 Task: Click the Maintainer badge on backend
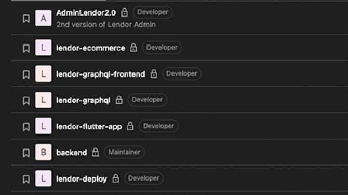coord(124,152)
